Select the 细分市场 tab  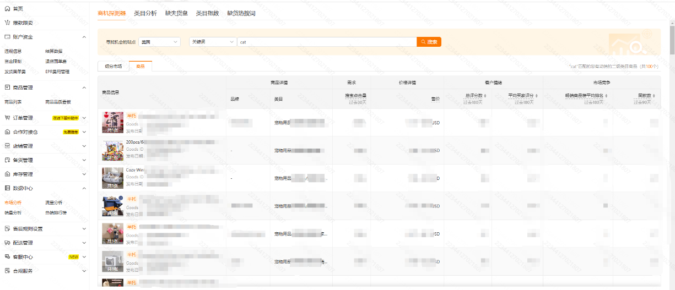pos(114,66)
